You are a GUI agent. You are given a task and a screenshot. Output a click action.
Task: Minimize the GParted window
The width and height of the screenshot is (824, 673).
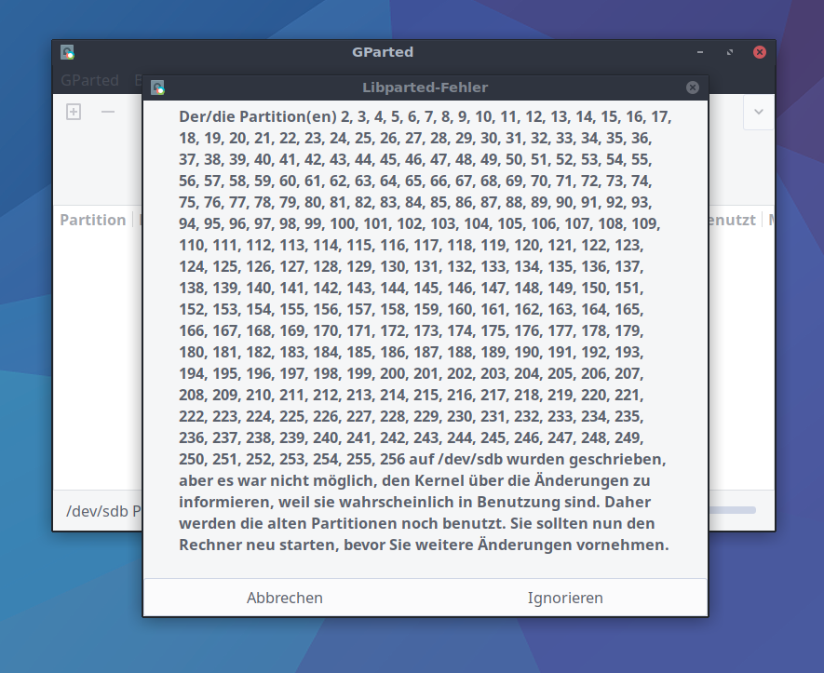(x=700, y=52)
